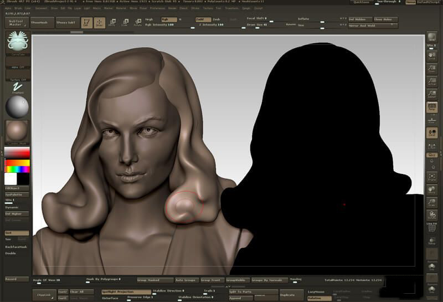Click the Frame icon in right shelf
Image resolution: width=443 pixels, height=302 pixels.
(432, 177)
